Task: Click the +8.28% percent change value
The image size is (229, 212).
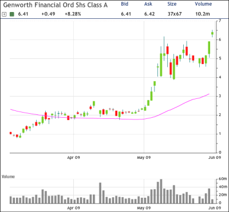Action: click(x=72, y=14)
